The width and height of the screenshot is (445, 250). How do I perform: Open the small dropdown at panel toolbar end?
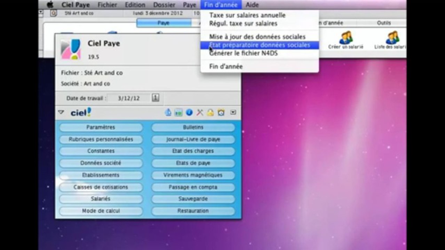click(x=233, y=112)
